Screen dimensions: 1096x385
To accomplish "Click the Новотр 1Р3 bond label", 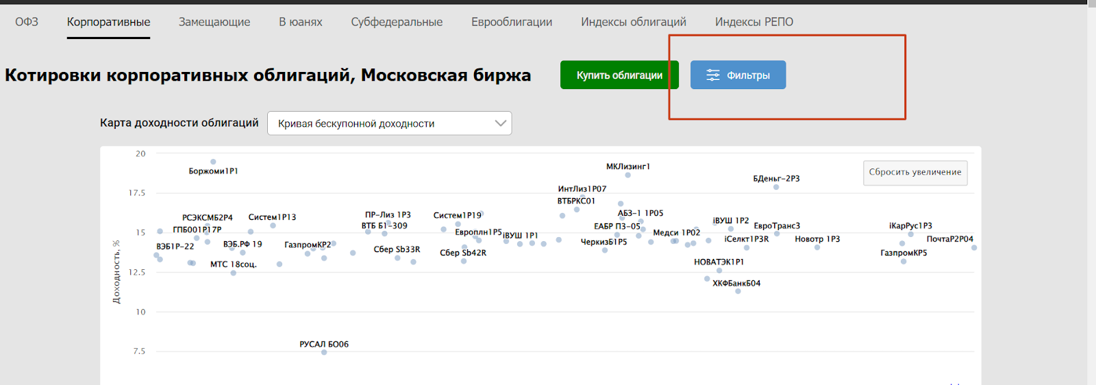I will point(817,239).
